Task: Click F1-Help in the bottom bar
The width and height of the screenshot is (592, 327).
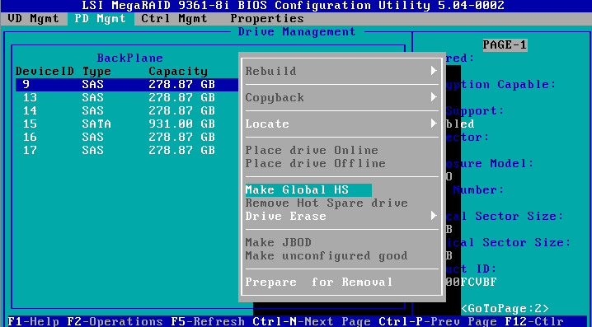Action: click(x=33, y=321)
